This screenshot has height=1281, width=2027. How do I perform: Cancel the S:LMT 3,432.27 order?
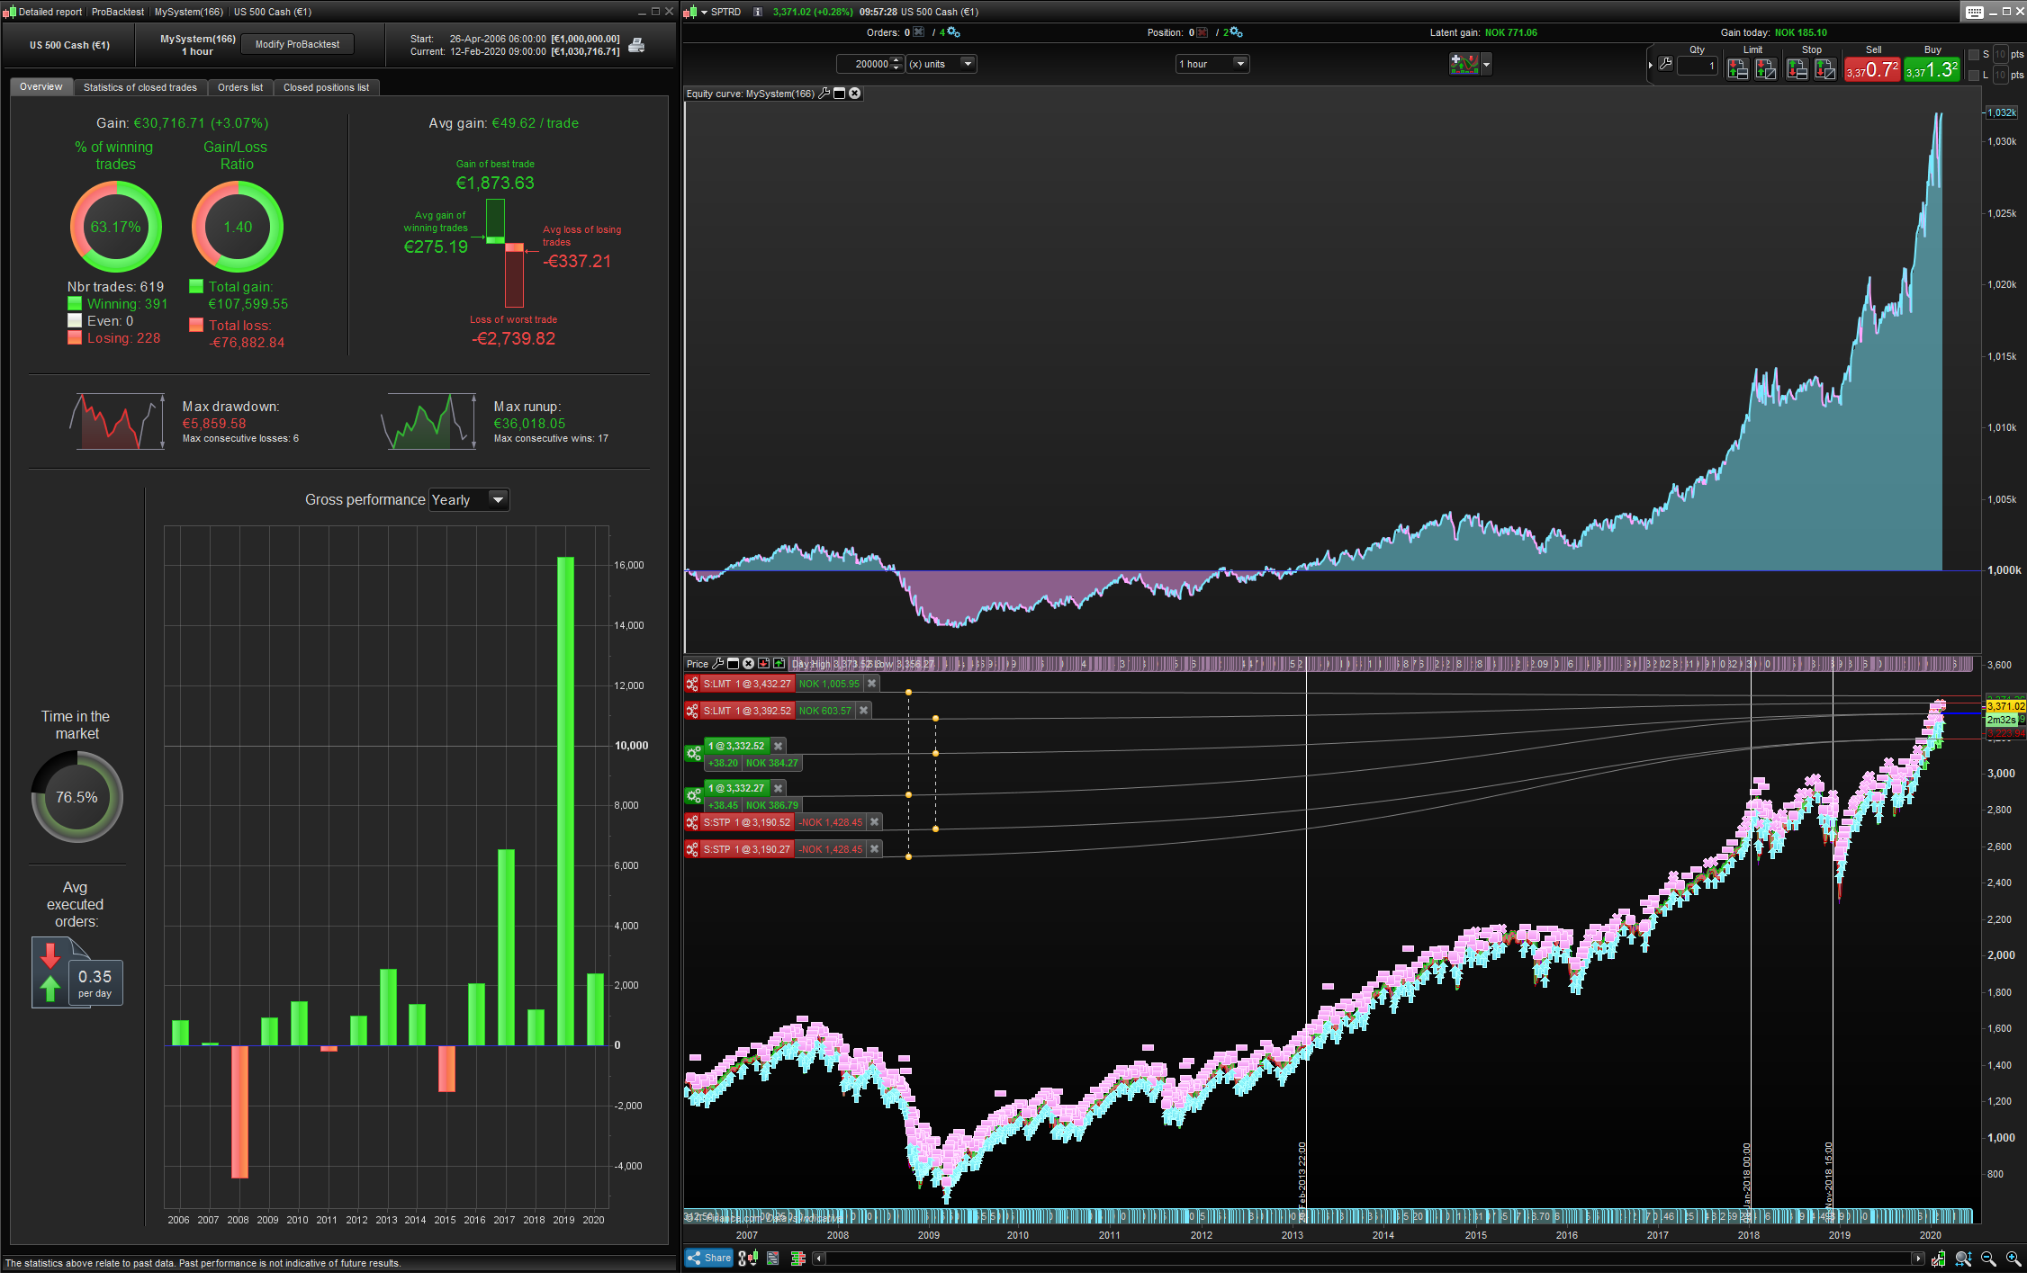pos(871,684)
